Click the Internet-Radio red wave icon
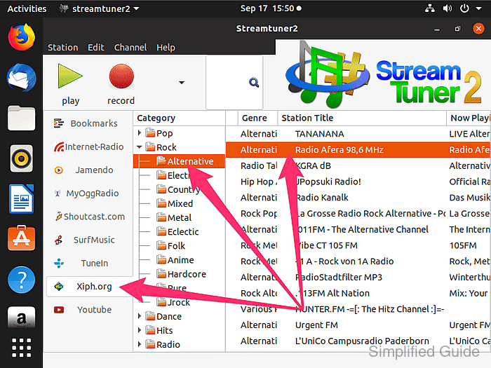The height and width of the screenshot is (368, 491). point(59,146)
